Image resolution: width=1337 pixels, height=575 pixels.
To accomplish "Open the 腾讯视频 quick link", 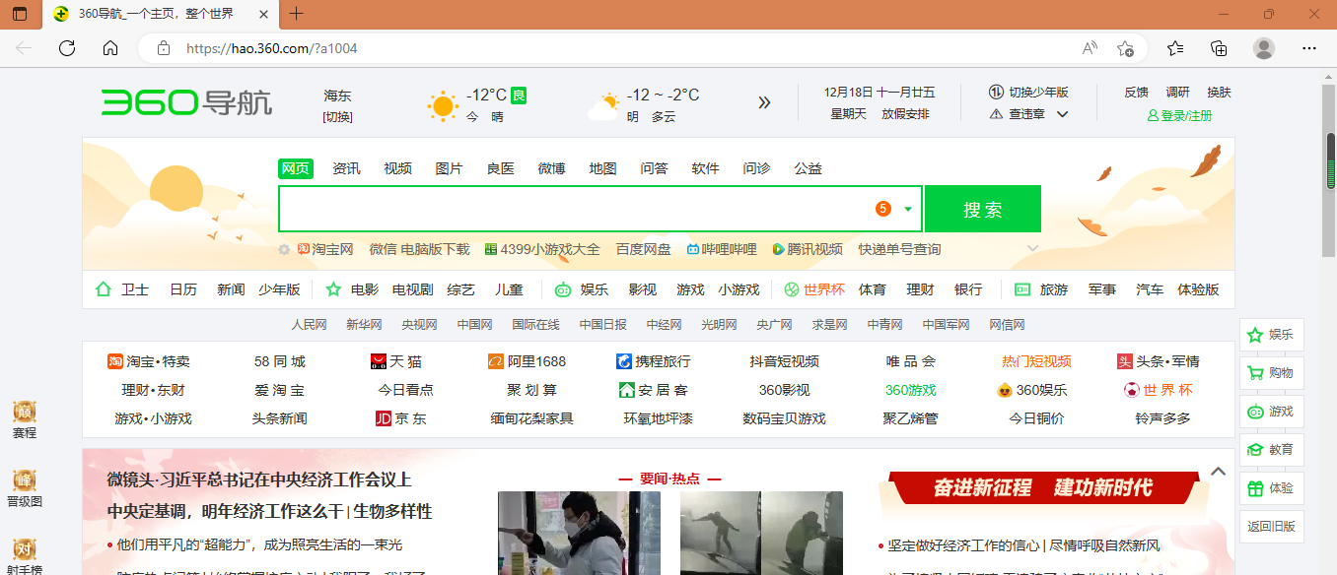I will [x=808, y=249].
